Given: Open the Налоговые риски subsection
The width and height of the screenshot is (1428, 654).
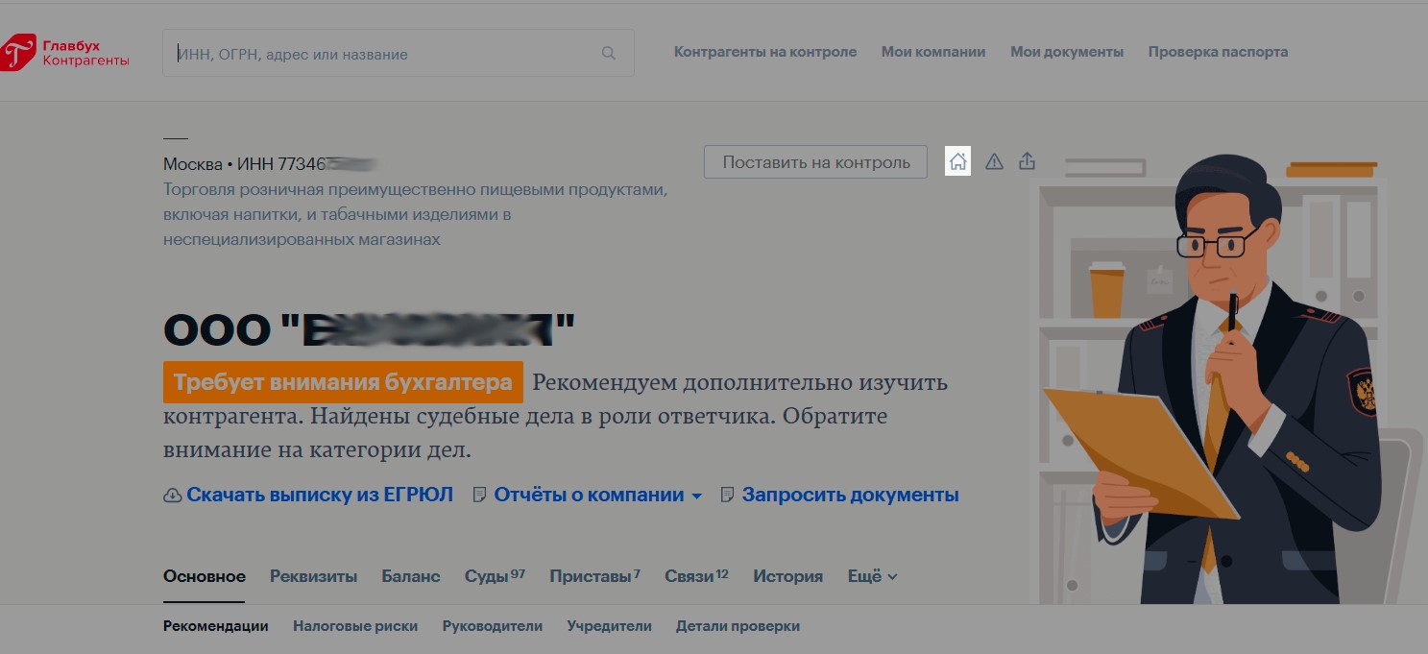Looking at the screenshot, I should pos(355,626).
